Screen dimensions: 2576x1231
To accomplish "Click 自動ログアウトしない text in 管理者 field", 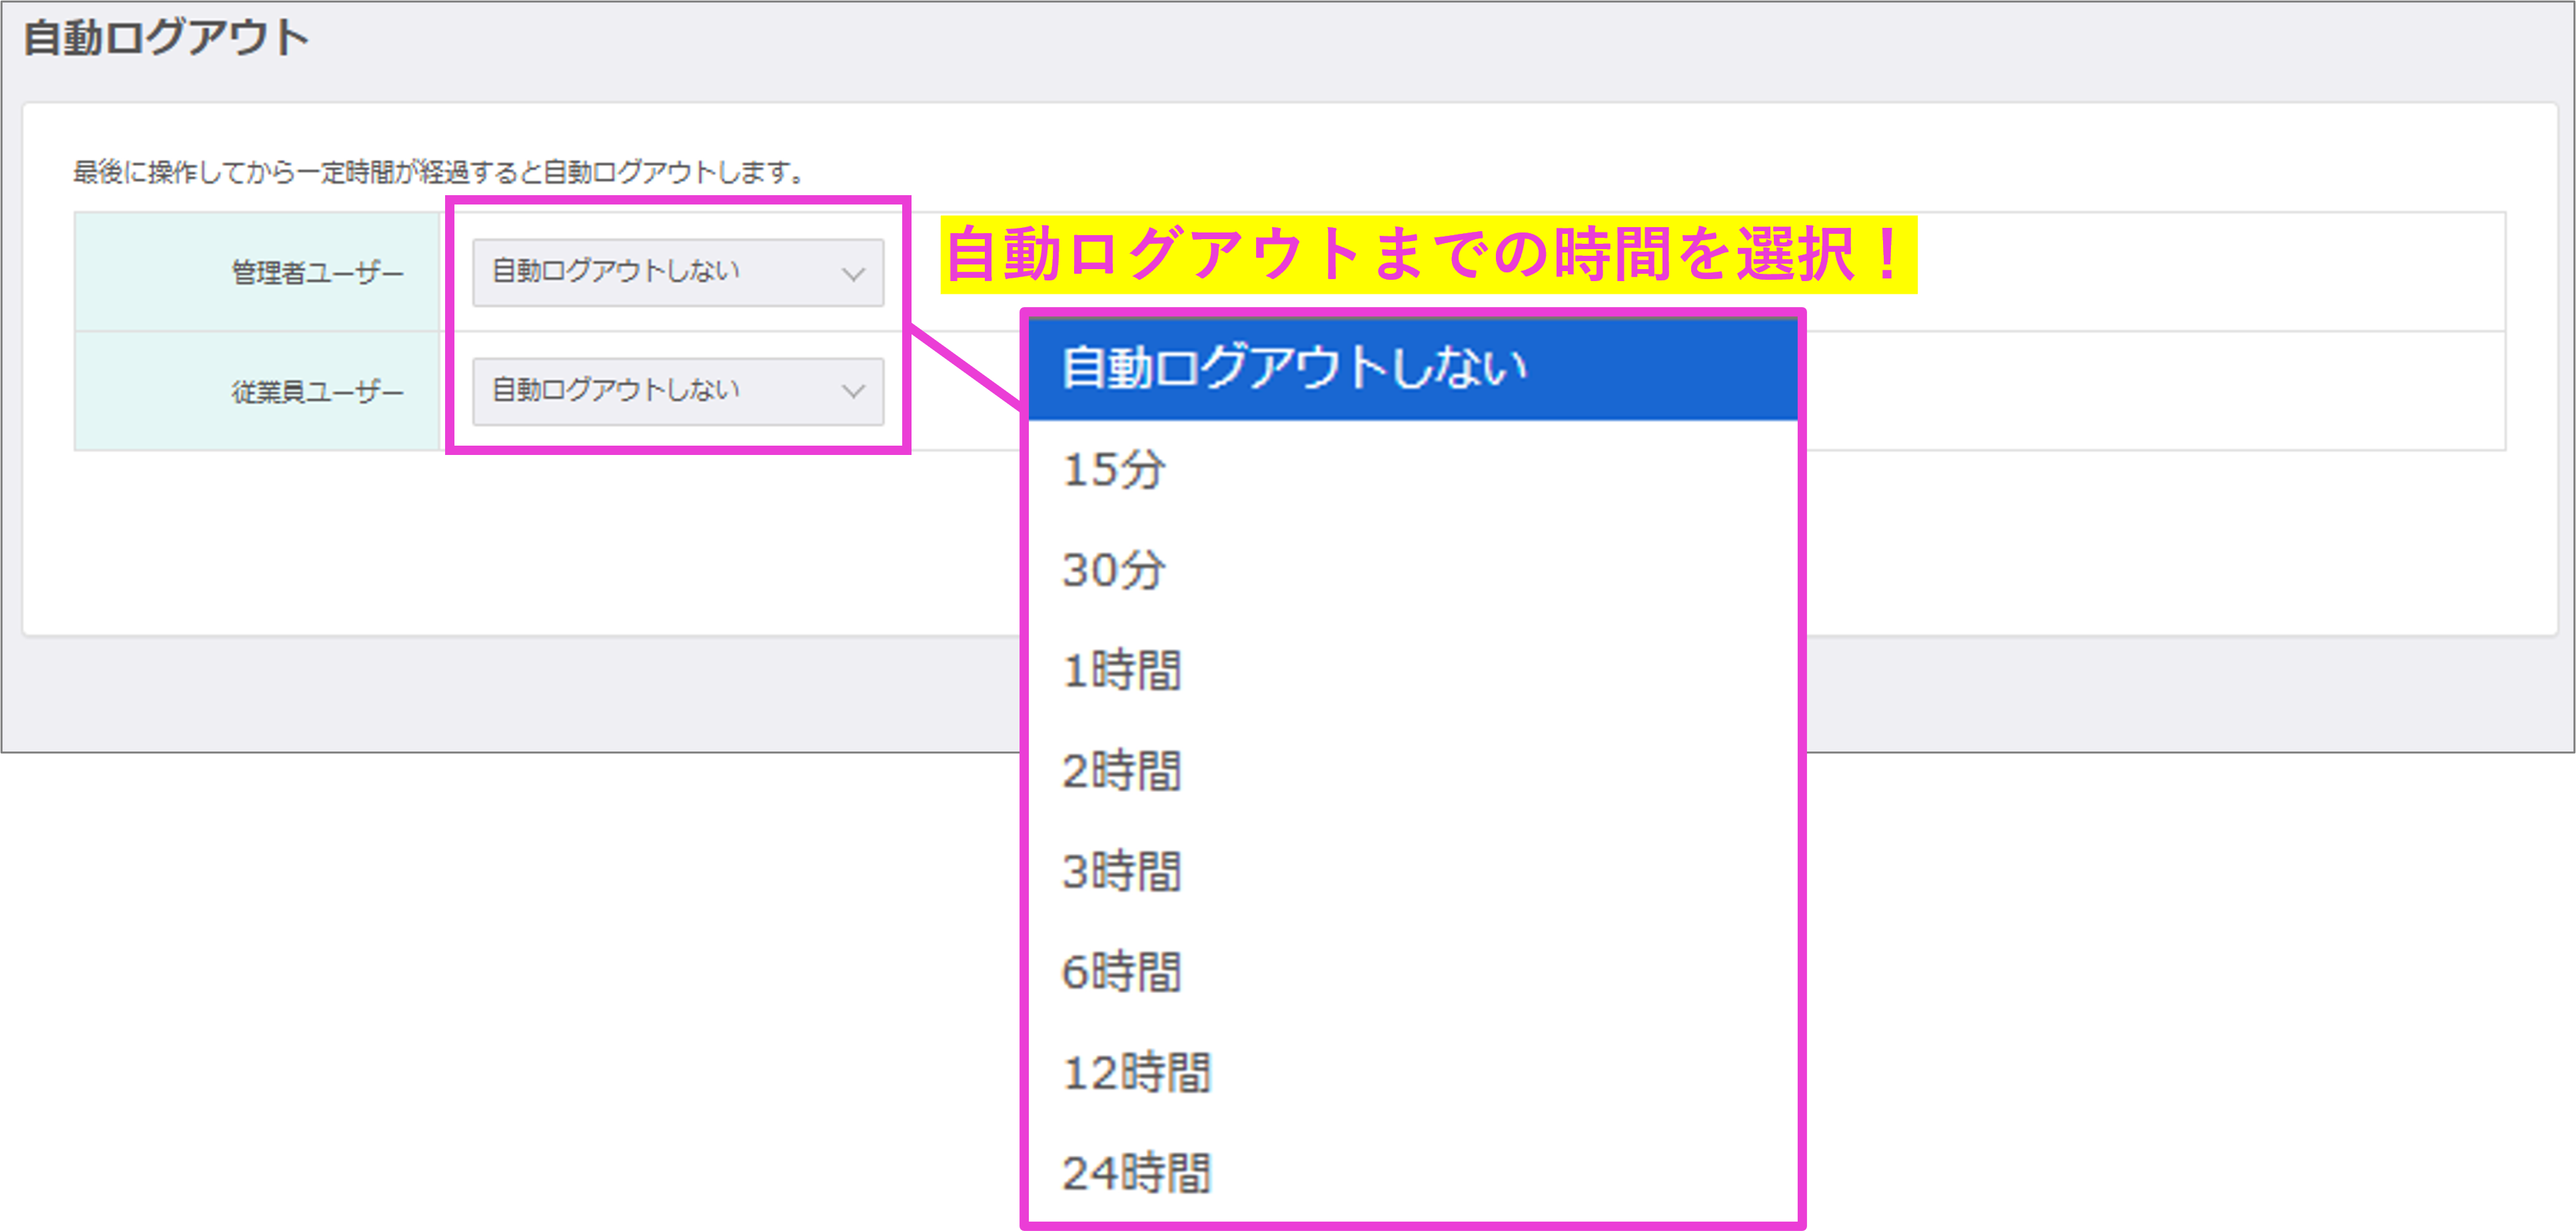I will (615, 271).
